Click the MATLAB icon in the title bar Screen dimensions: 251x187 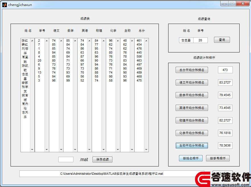[x=5, y=5]
